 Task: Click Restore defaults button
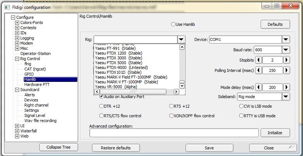116,148
